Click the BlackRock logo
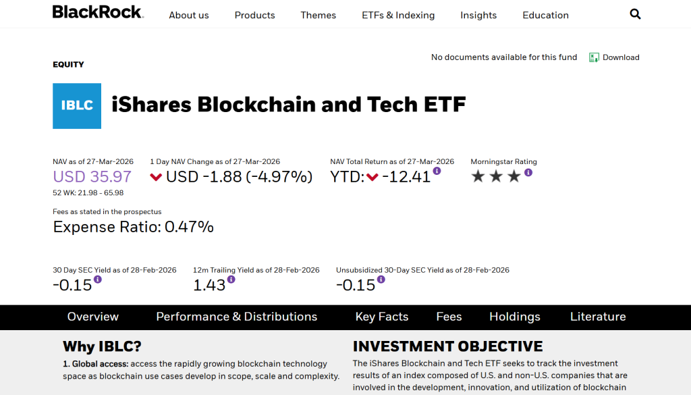 pyautogui.click(x=97, y=12)
